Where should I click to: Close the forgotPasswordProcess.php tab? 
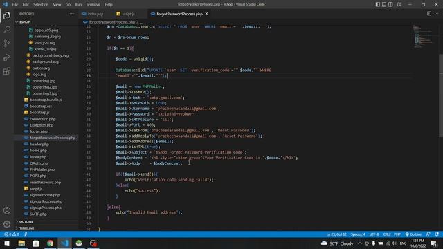[x=206, y=14]
